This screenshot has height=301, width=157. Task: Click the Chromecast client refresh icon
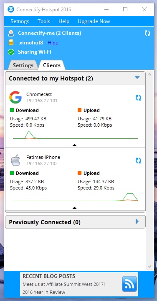[139, 98]
